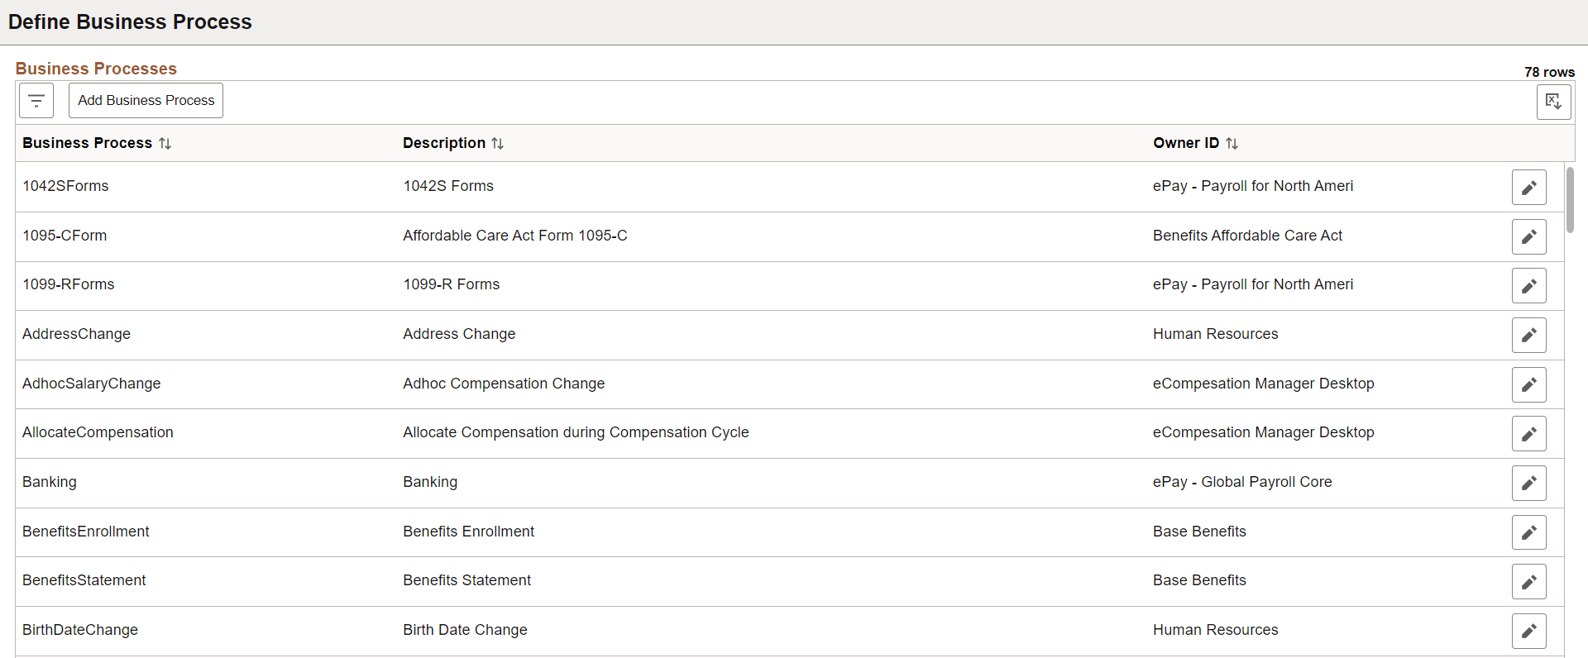Viewport: 1588px width, 658px height.
Task: Click Add Business Process button
Action: 146,101
